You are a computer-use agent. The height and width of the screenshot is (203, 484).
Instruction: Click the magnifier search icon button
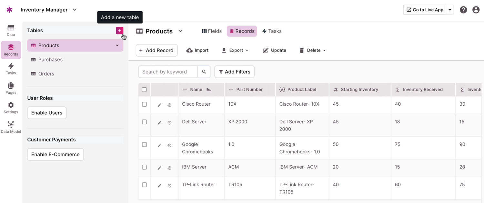(x=204, y=72)
